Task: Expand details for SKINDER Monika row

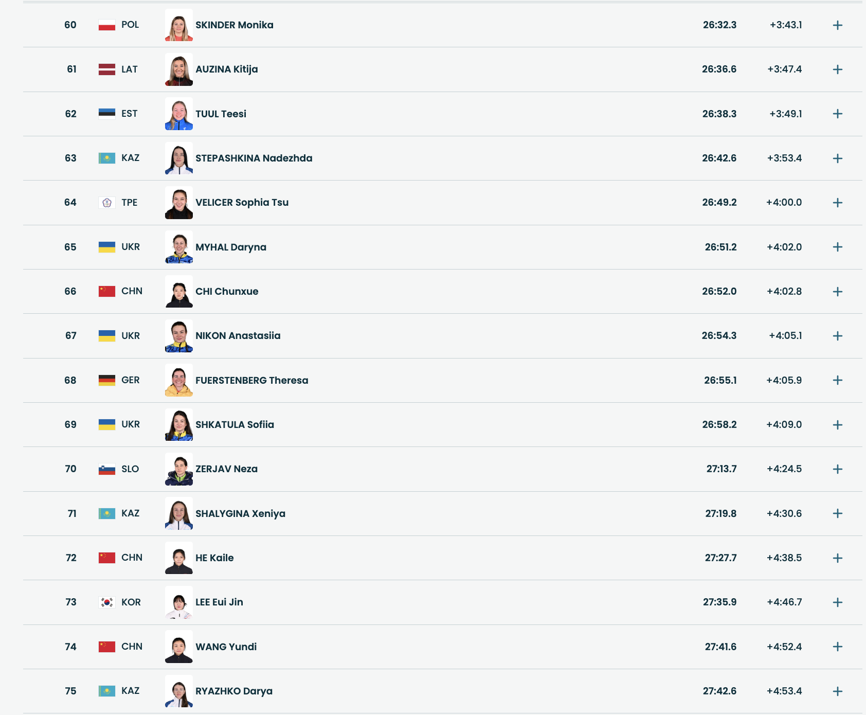Action: 837,25
